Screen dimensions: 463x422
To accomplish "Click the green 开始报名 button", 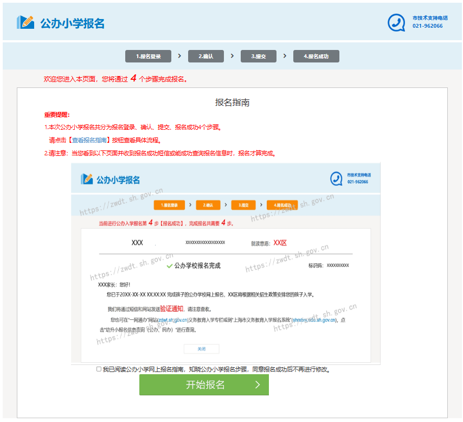I will point(204,385).
